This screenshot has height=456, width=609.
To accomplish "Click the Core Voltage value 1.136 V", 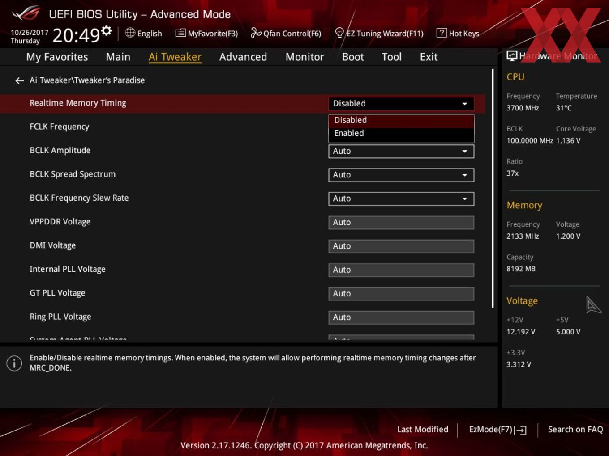I will [568, 140].
